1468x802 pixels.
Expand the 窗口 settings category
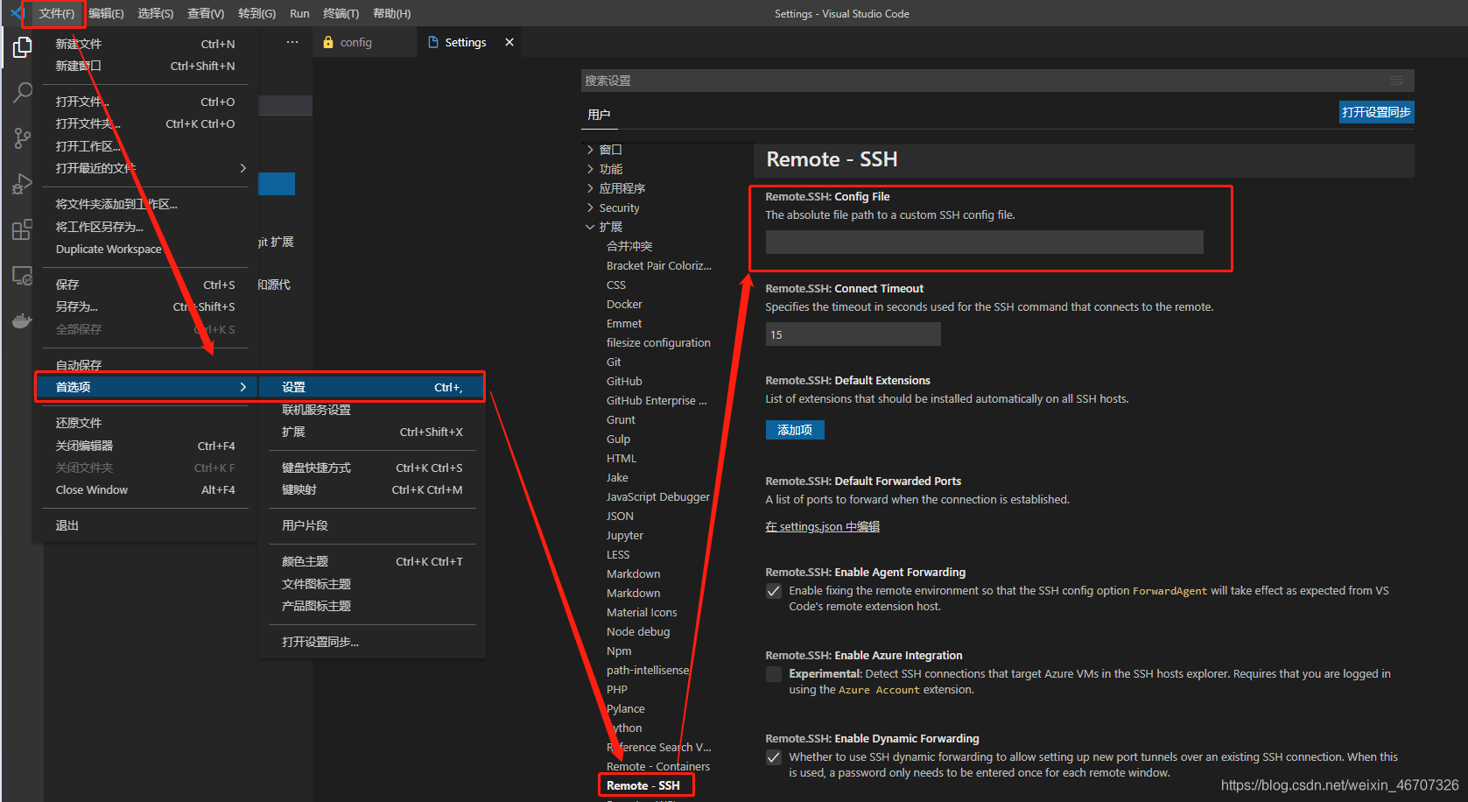tap(590, 150)
